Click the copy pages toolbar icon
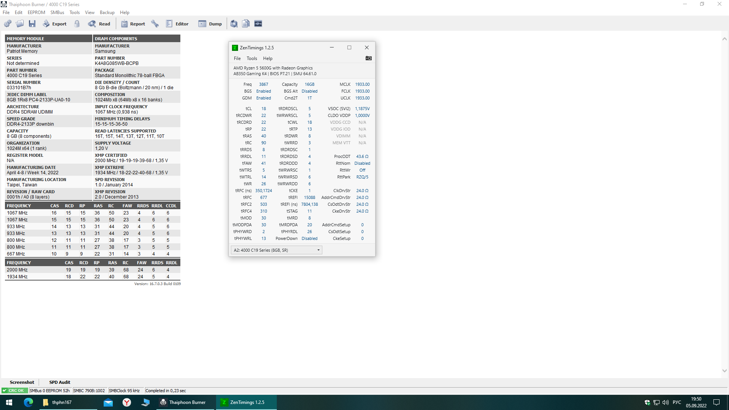 [x=246, y=24]
